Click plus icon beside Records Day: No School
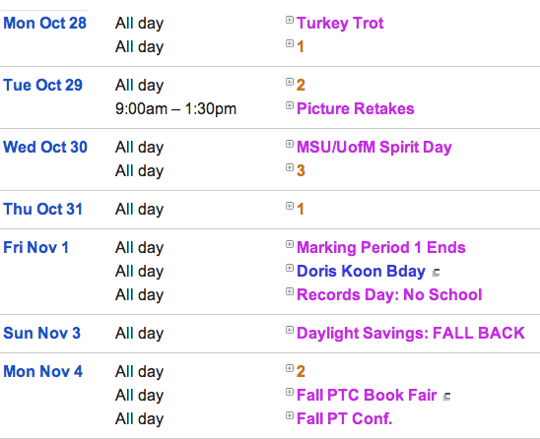This screenshot has width=540, height=439. click(x=290, y=291)
